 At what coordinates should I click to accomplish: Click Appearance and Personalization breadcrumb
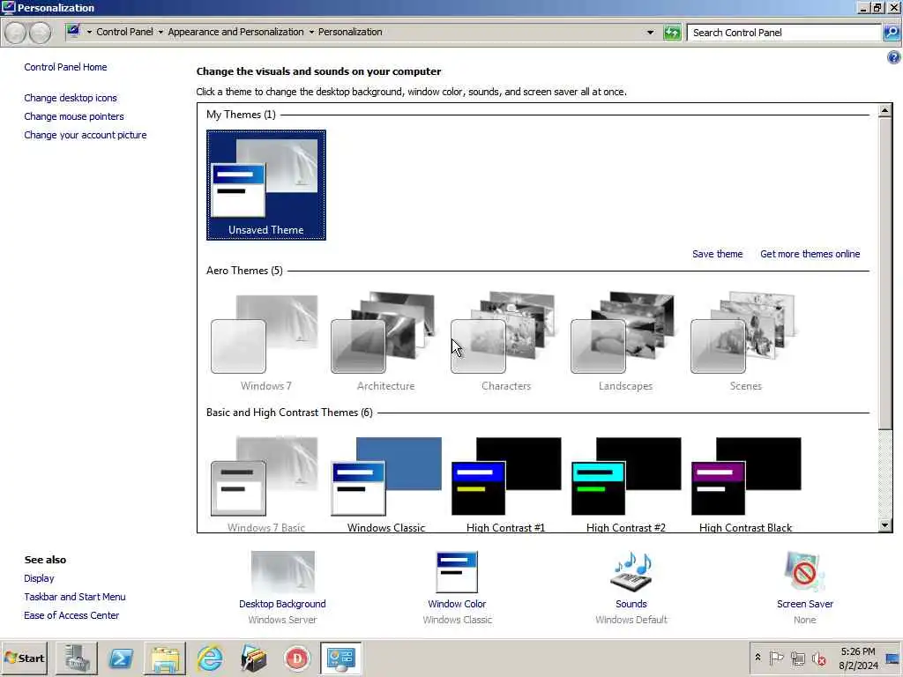pos(235,32)
